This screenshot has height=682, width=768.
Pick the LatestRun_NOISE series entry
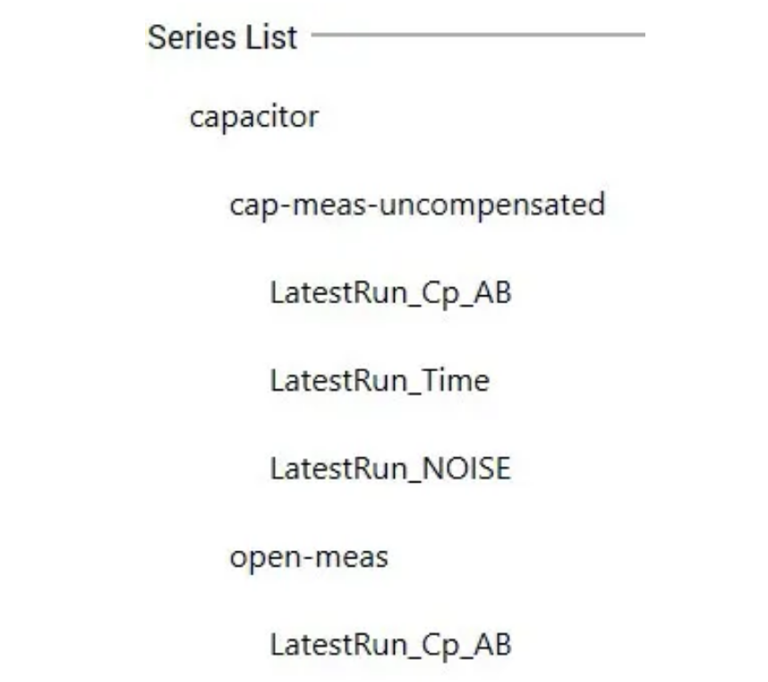click(x=391, y=468)
